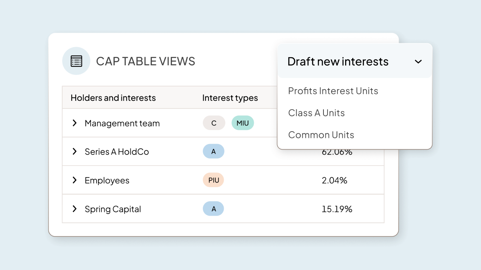Collapse the dropdown using its chevron arrow

[418, 62]
